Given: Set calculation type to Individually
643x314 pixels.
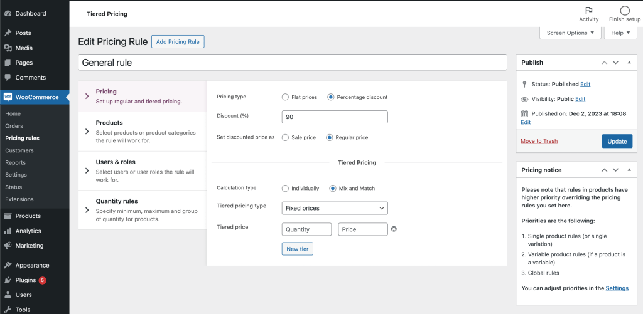Looking at the screenshot, I should [286, 188].
